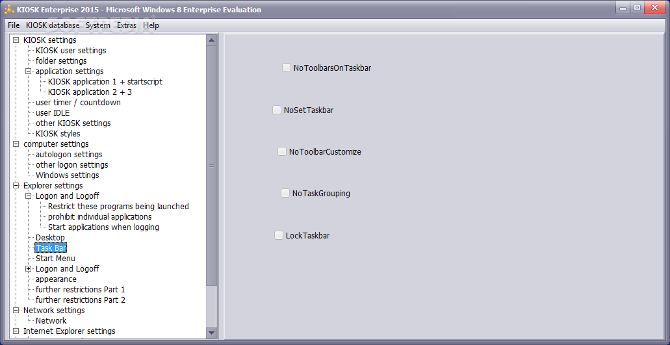Click the KIOSK Enterprise title bar icon
The image size is (670, 345).
tap(9, 9)
